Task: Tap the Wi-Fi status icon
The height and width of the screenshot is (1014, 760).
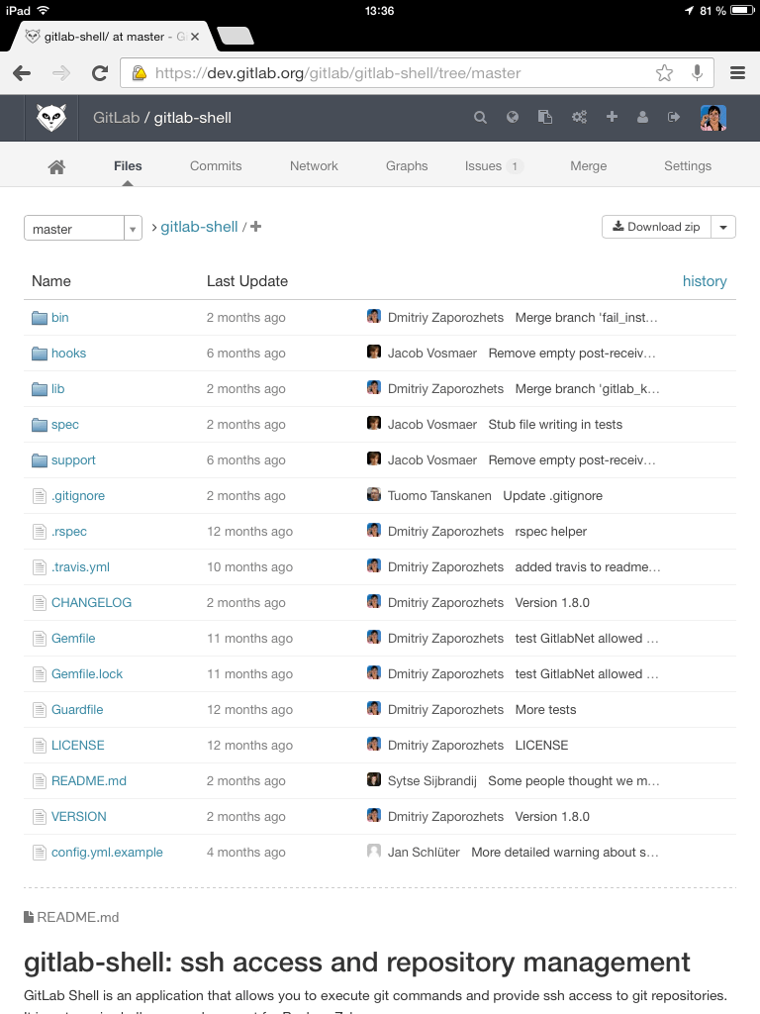Action: [x=44, y=10]
